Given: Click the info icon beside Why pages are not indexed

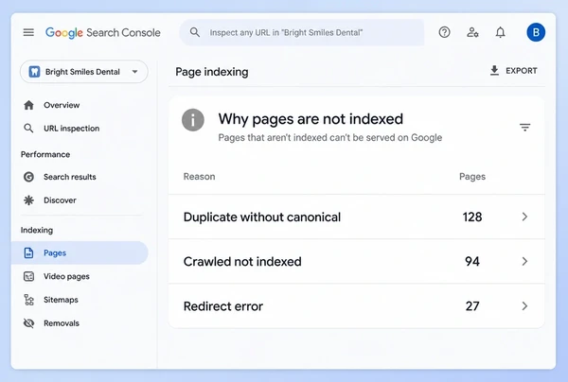Looking at the screenshot, I should coord(193,120).
